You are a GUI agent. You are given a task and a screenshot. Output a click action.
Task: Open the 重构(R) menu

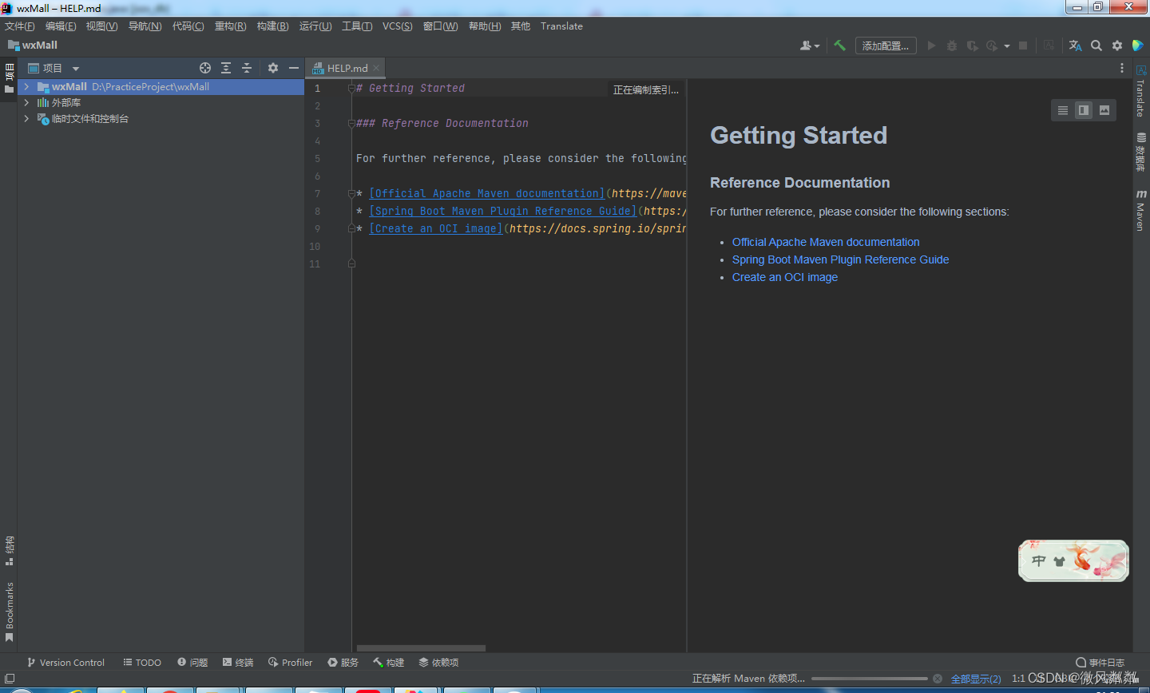(x=231, y=26)
